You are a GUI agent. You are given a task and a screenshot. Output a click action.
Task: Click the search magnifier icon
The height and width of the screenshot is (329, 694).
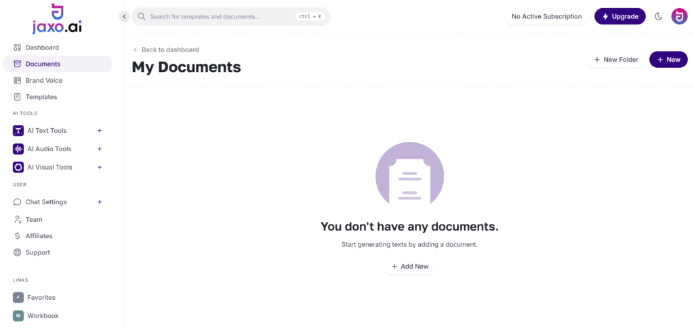pos(142,16)
